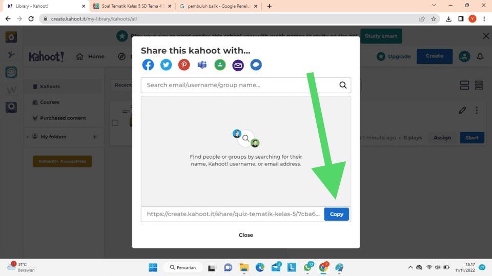Expand the My folders section
This screenshot has height=276, width=492.
coord(28,137)
